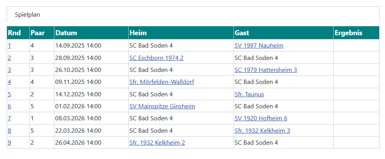The image size is (385, 159).
Task: Click the Spielplan panel heading
Action: tap(28, 15)
